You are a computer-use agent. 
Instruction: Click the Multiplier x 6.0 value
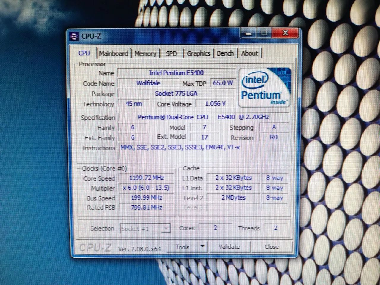146,188
